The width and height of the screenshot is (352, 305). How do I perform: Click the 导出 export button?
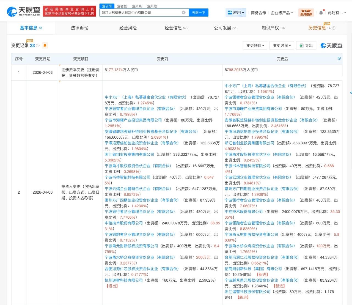point(306,46)
